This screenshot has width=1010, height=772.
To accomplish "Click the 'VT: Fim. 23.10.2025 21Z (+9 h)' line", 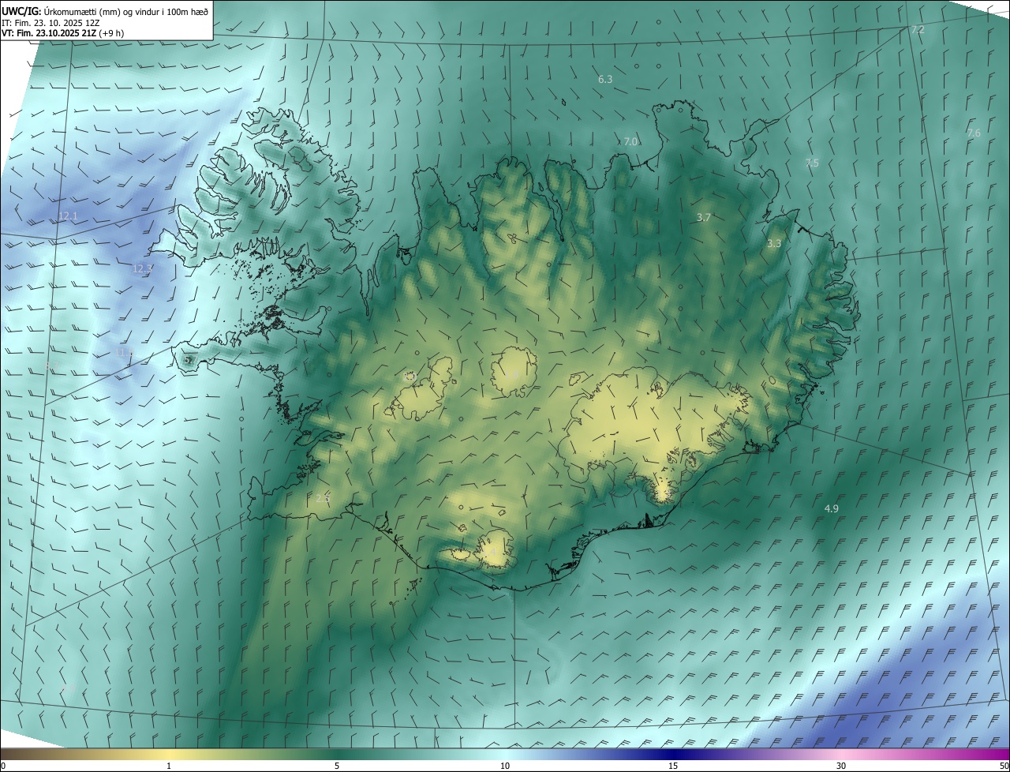I will [x=62, y=33].
